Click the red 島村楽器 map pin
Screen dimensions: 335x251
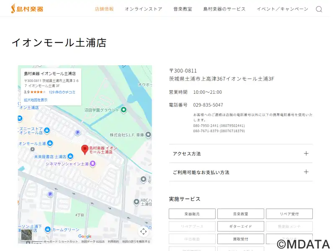tap(85, 149)
